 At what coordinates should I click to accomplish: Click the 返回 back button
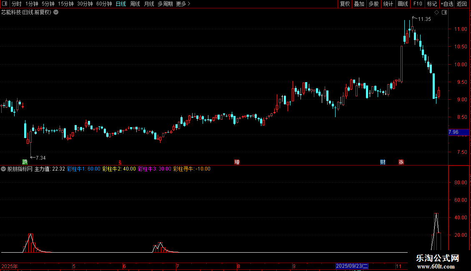pyautogui.click(x=462, y=4)
